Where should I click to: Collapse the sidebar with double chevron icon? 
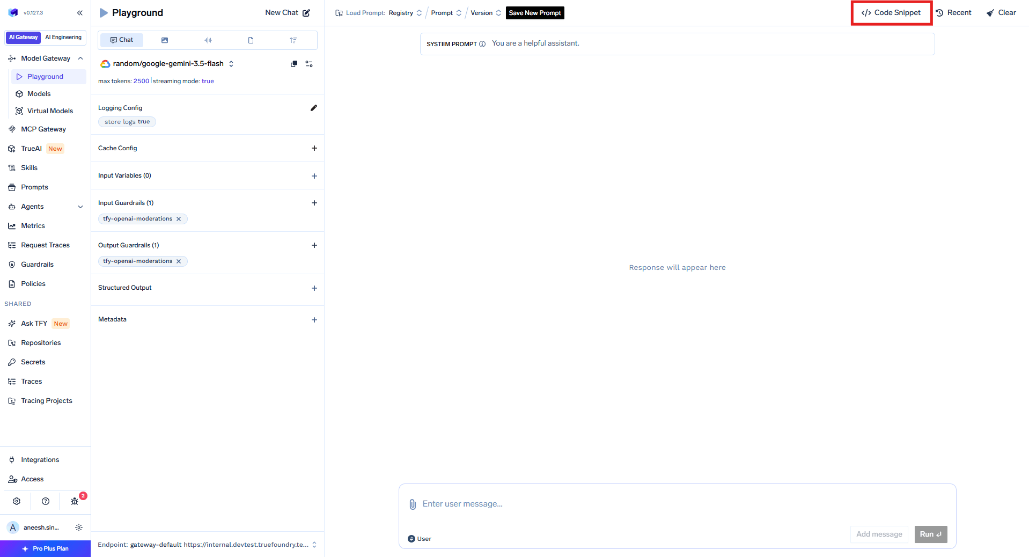[80, 13]
